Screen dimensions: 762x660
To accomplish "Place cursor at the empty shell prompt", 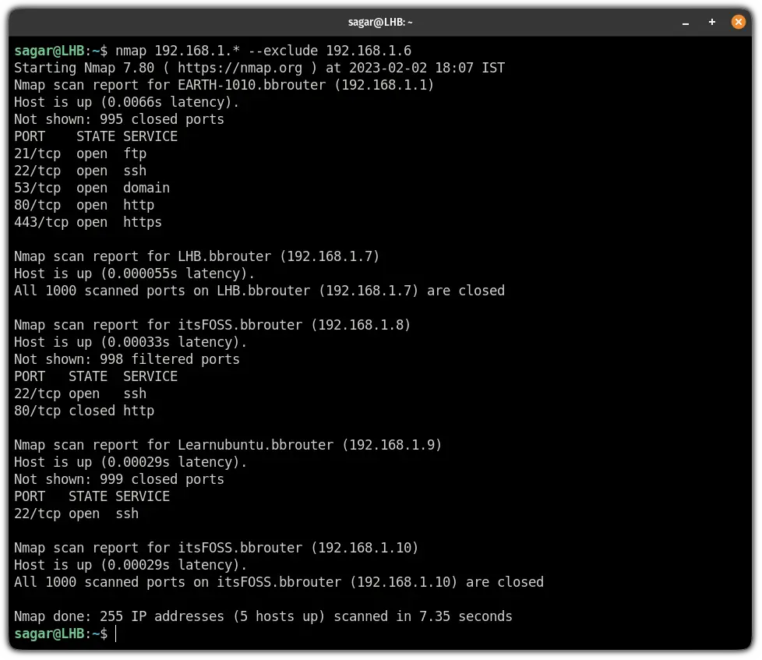I will 115,634.
